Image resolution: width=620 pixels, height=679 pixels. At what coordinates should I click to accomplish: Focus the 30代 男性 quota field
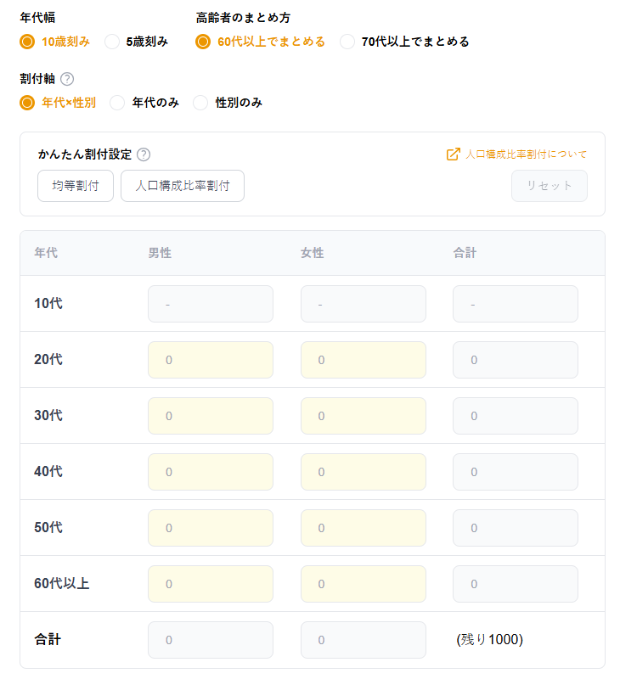click(211, 416)
